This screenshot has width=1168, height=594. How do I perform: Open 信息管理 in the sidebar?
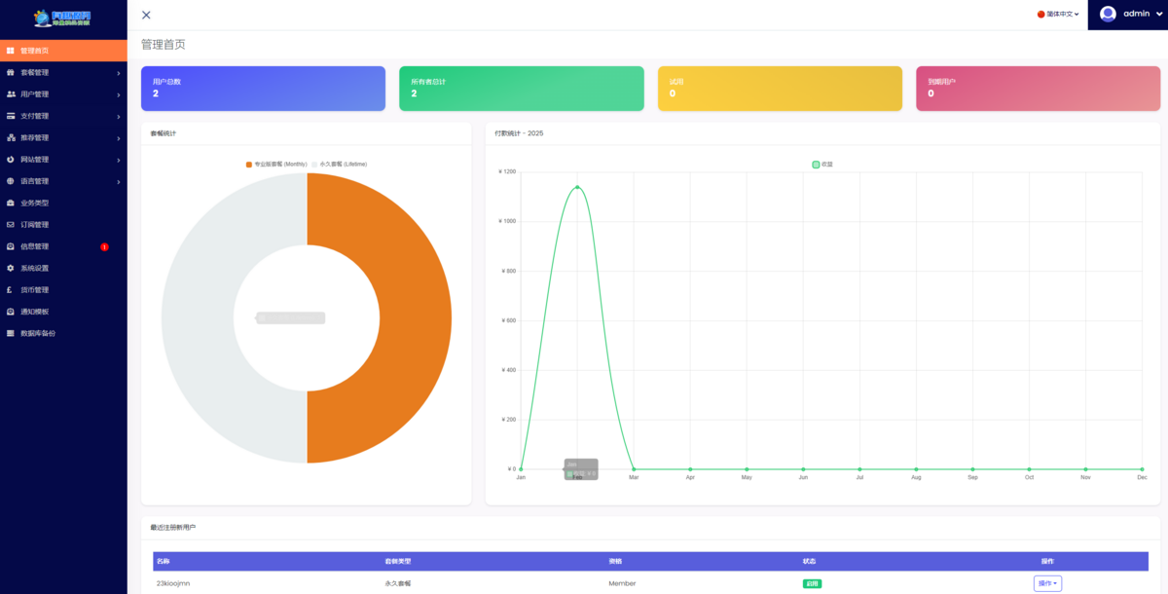tap(63, 246)
